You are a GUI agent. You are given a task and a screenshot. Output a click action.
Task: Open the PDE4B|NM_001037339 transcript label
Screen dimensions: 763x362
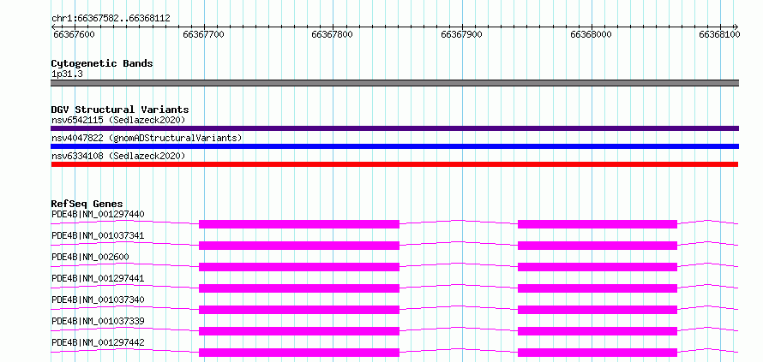[98, 321]
